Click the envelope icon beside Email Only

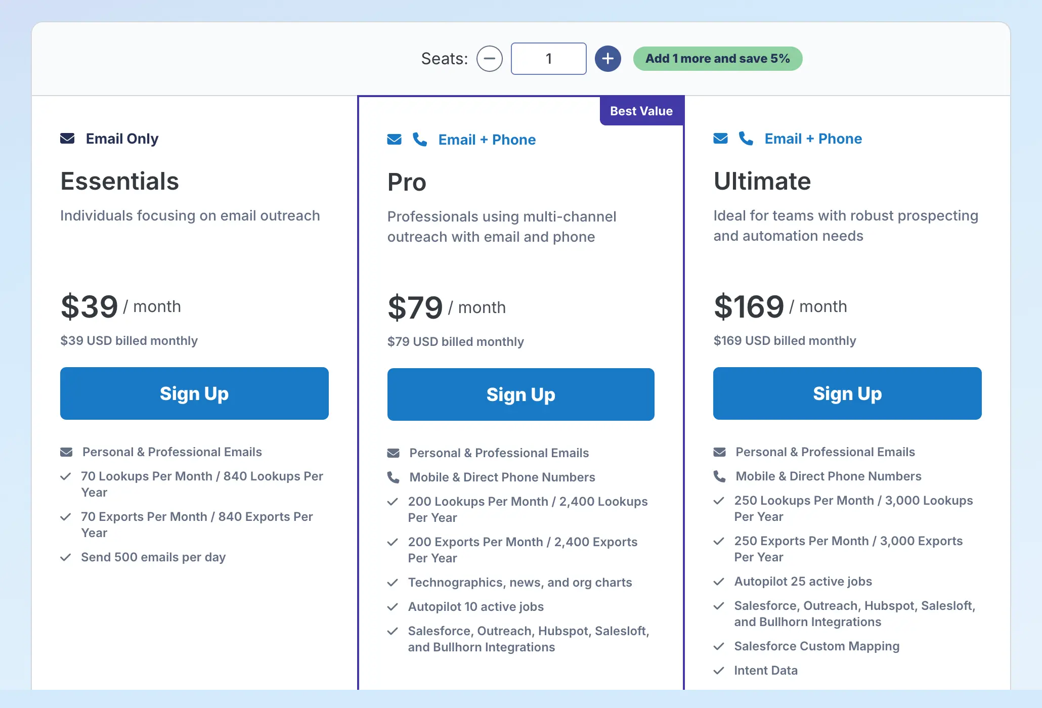click(x=67, y=139)
